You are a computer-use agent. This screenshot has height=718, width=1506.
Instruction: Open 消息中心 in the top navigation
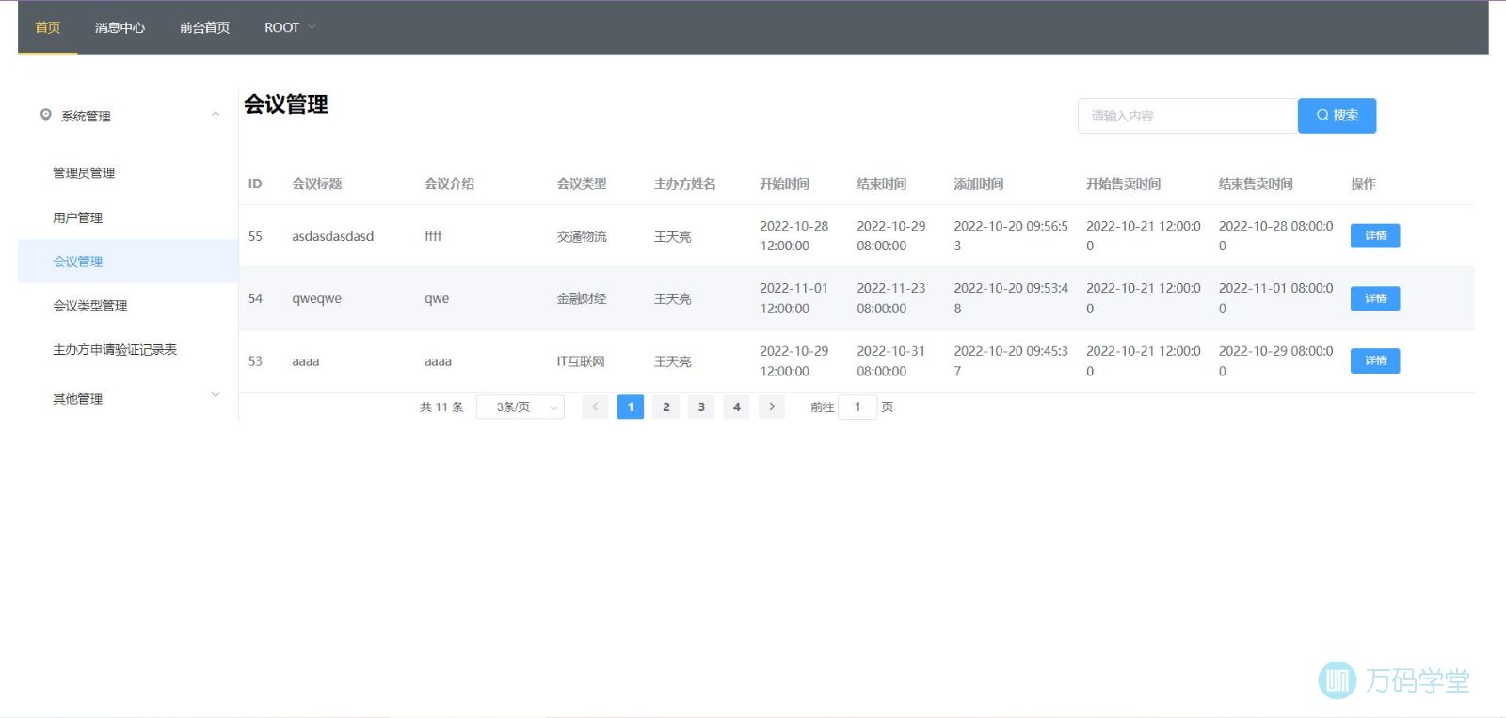[x=120, y=27]
